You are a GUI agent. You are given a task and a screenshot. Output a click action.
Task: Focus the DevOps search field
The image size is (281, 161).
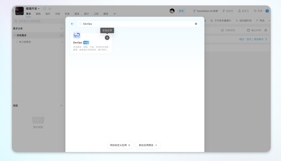point(138,24)
